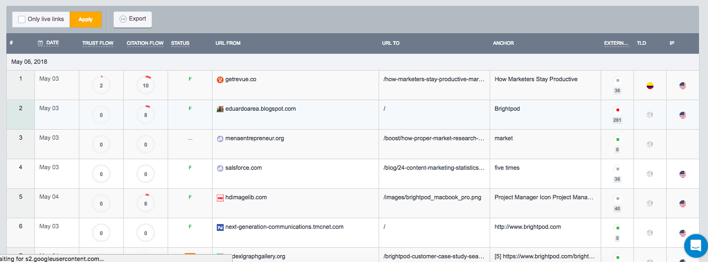Click the hdimagelib.com favicon icon
708x262 pixels.
(x=220, y=198)
